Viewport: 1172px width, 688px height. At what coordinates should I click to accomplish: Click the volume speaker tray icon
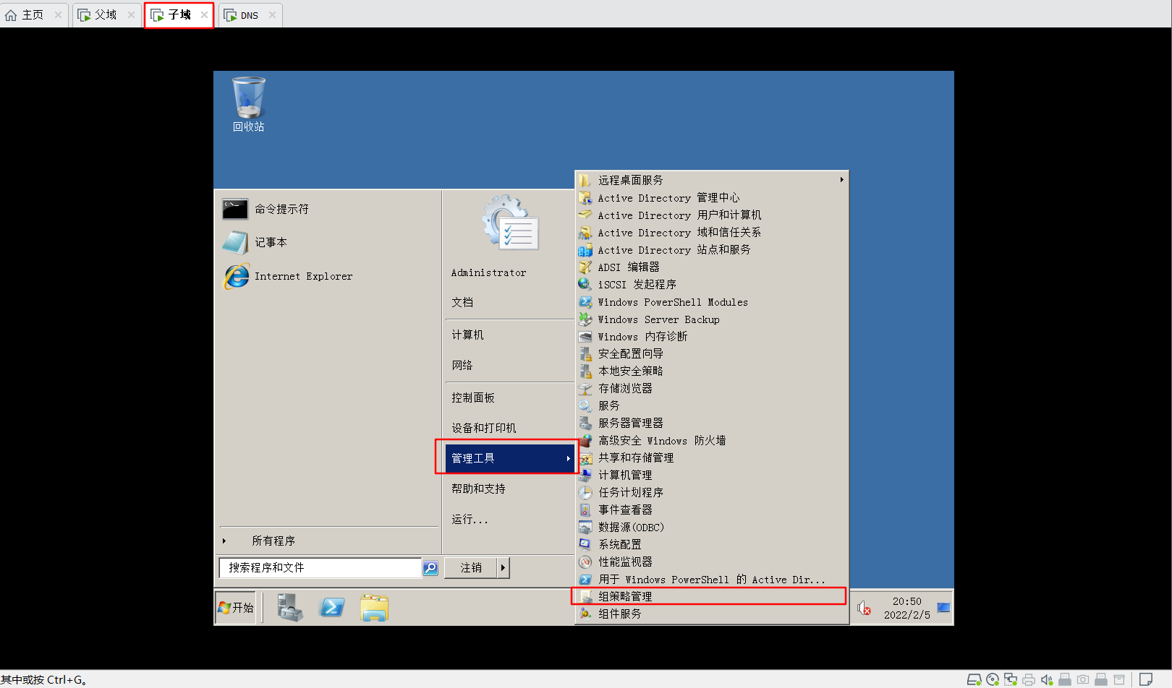[x=864, y=609]
